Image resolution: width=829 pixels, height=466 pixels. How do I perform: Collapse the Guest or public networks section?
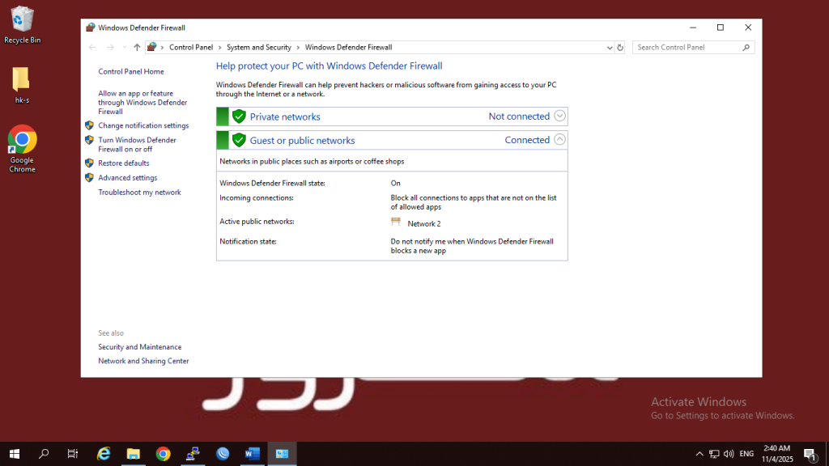559,140
